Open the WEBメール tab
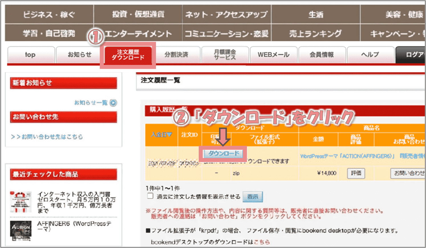Image resolution: width=426 pixels, height=248 pixels. (x=273, y=55)
